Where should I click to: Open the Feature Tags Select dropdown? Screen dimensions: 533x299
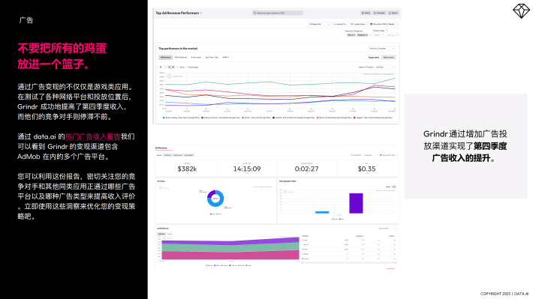[x=378, y=35]
